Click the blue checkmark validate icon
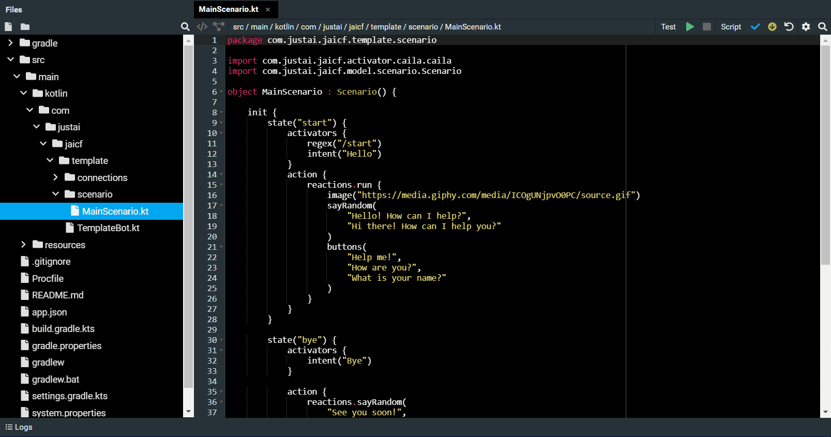Screen dimensions: 831x437 [756, 26]
